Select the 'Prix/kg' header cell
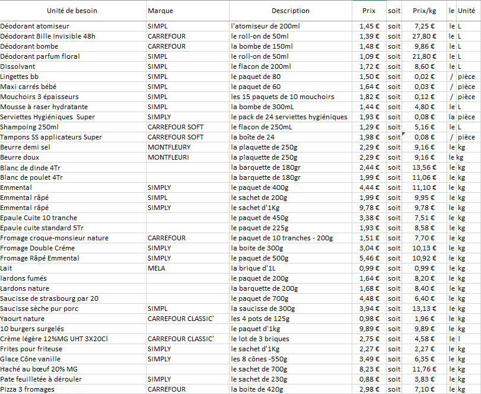This screenshot has width=481, height=394. click(424, 11)
